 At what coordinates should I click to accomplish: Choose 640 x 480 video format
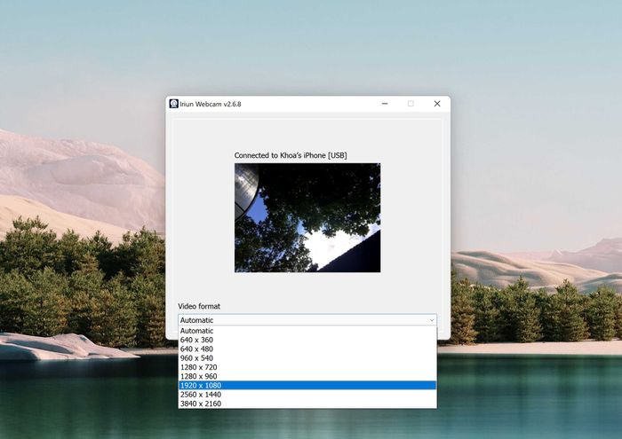click(307, 349)
